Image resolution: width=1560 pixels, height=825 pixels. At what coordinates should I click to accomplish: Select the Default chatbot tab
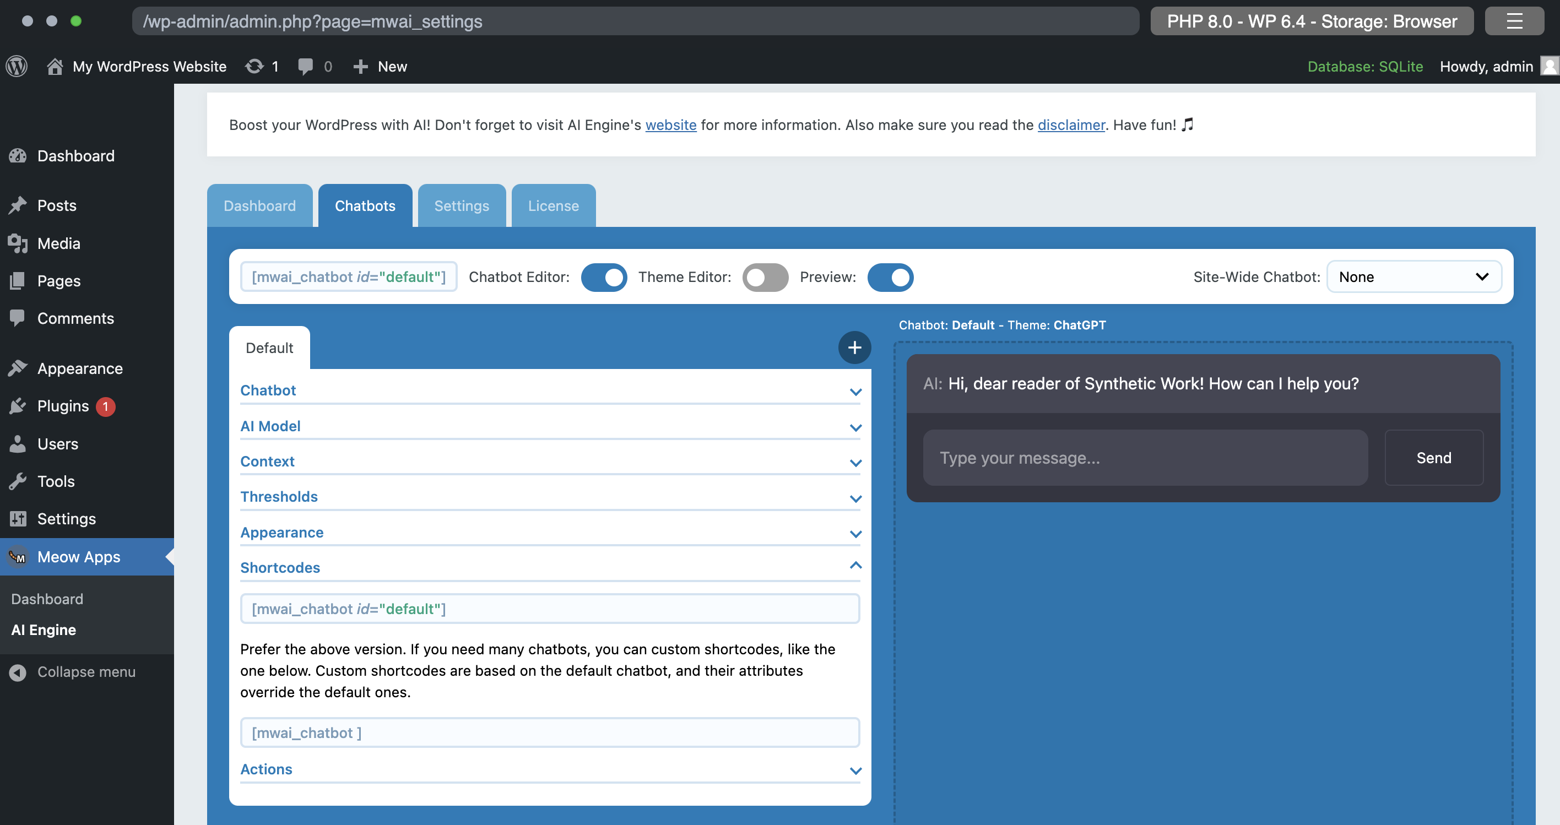click(269, 348)
